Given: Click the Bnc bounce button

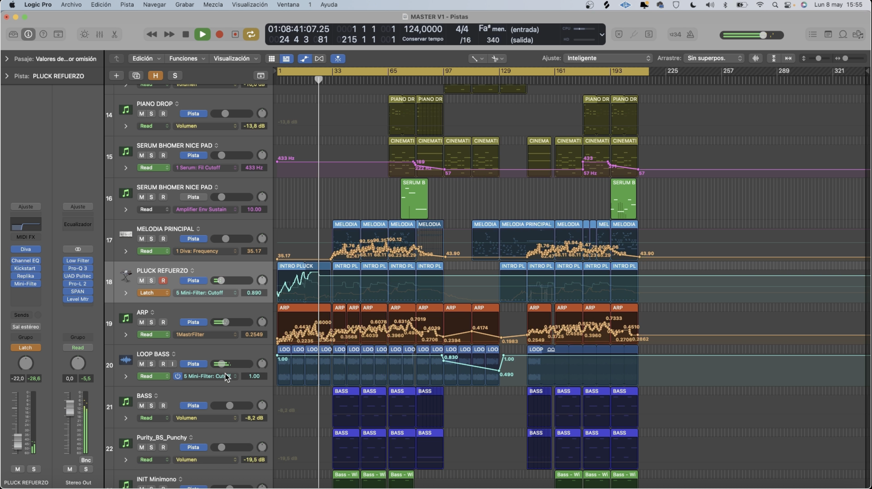Looking at the screenshot, I should tap(86, 460).
